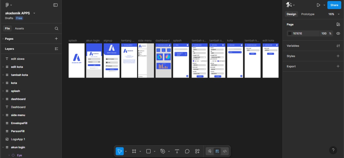Toggle page background visibility eye
Screen dimensions: 344x158
pyautogui.click(x=338, y=34)
